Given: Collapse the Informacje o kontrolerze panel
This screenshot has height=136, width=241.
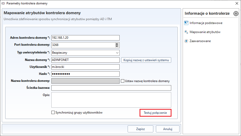Looking at the screenshot, I should pyautogui.click(x=236, y=13).
